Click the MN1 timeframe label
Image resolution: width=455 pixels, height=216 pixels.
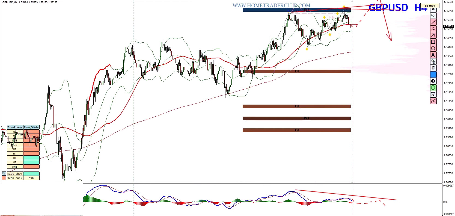(15, 167)
